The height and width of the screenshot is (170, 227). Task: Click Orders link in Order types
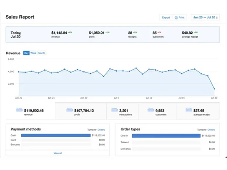click(x=211, y=130)
